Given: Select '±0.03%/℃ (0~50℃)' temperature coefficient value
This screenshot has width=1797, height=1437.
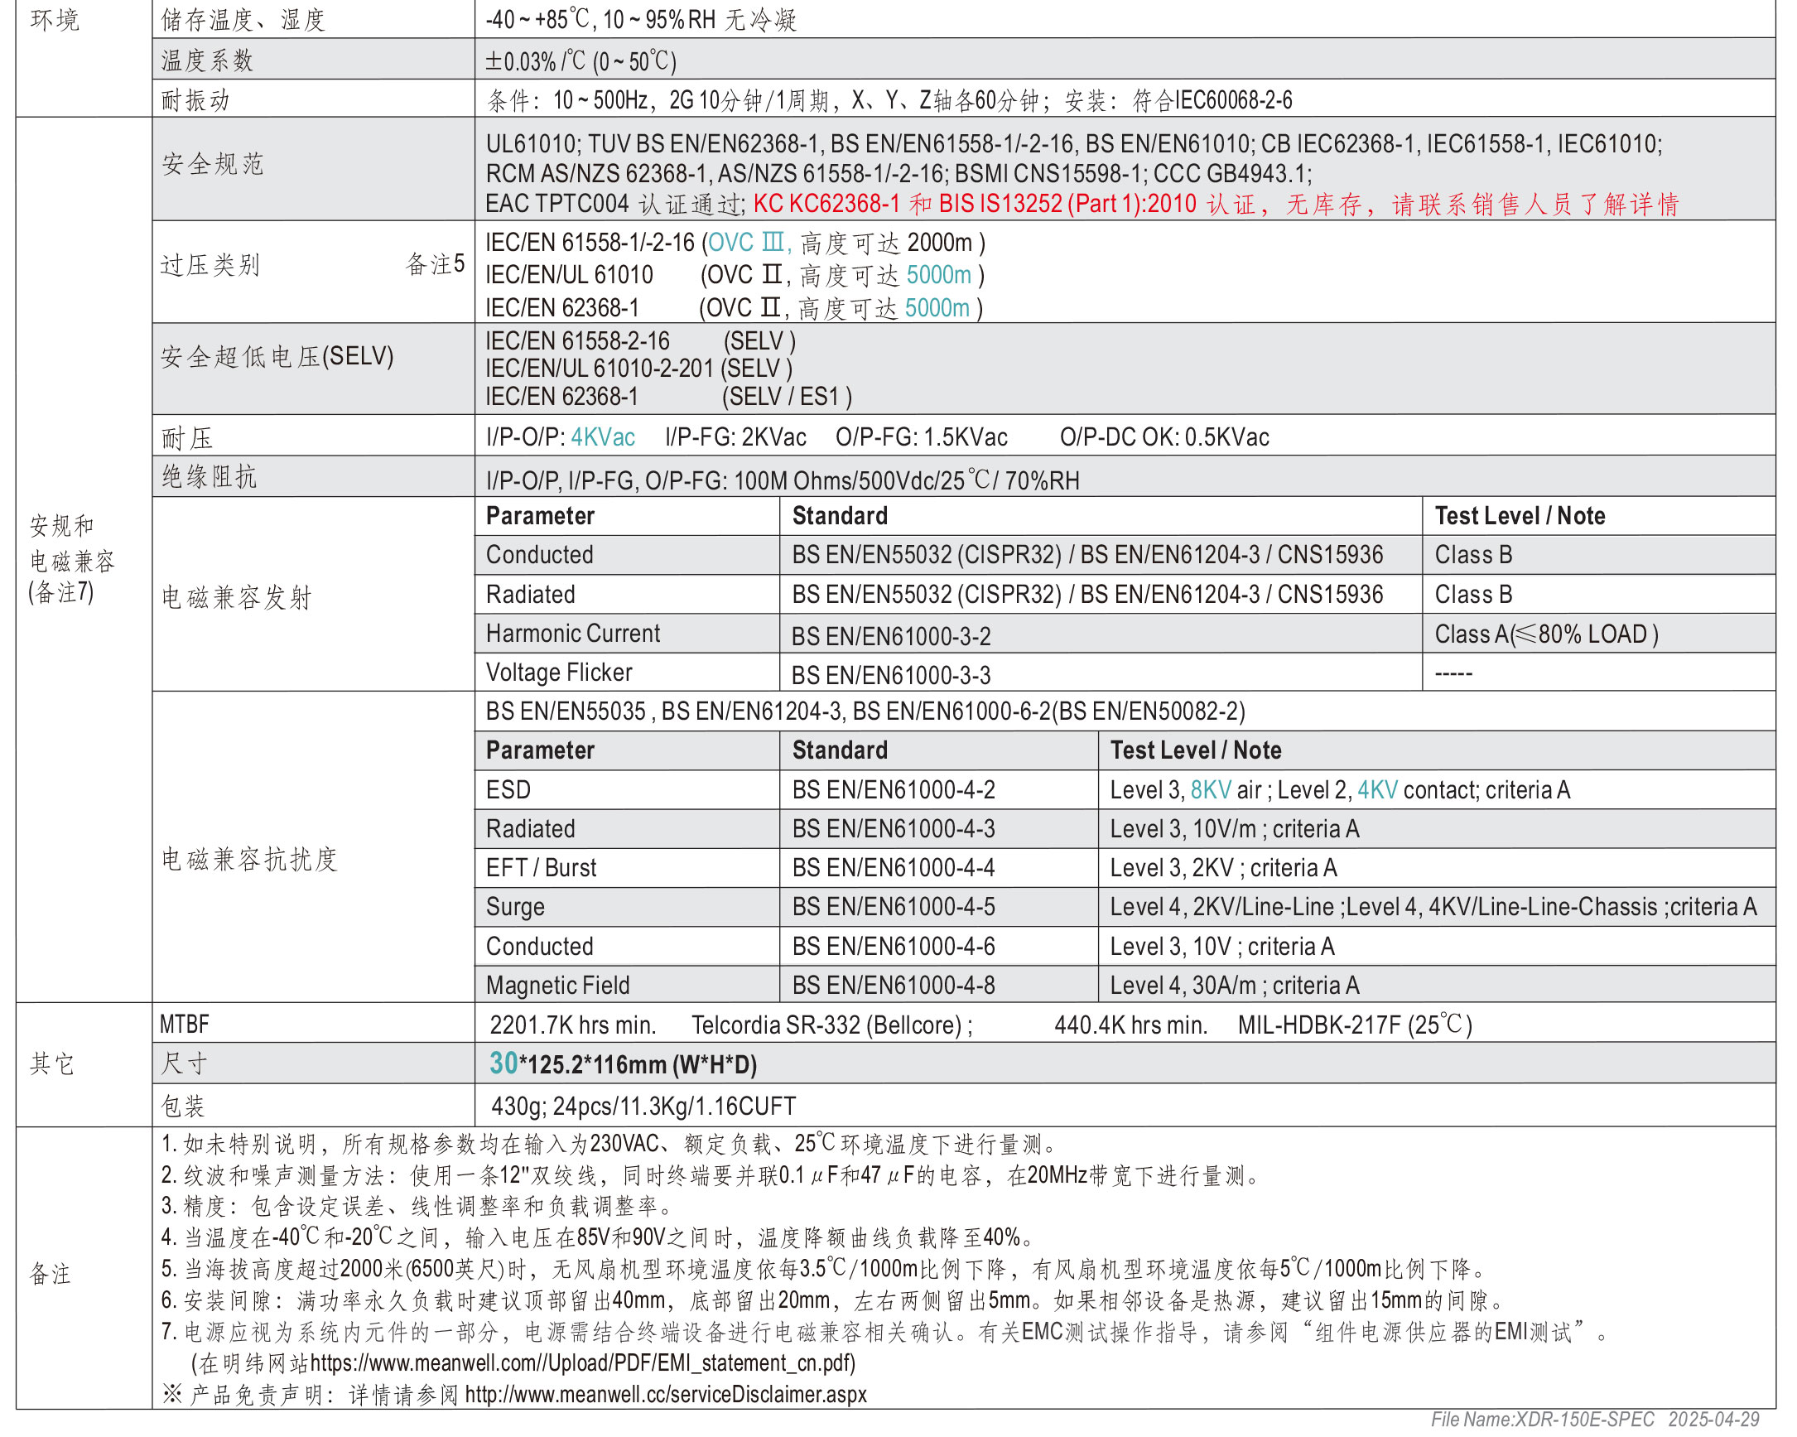Looking at the screenshot, I should pyautogui.click(x=581, y=60).
